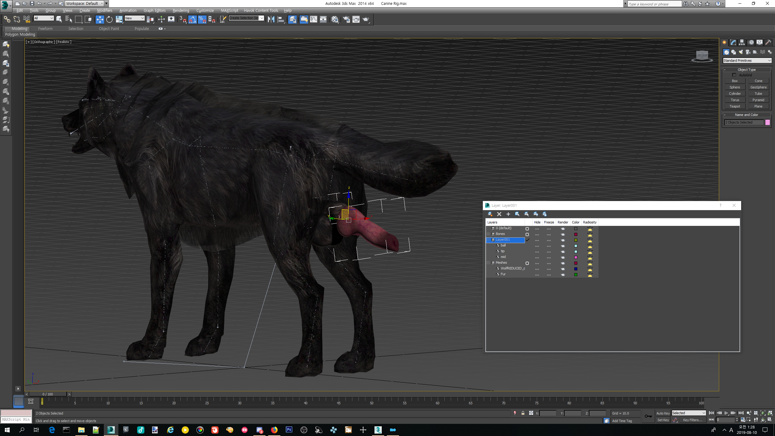Screen dimensions: 775x436
Task: Click the Auto Key button
Action: [x=663, y=413]
